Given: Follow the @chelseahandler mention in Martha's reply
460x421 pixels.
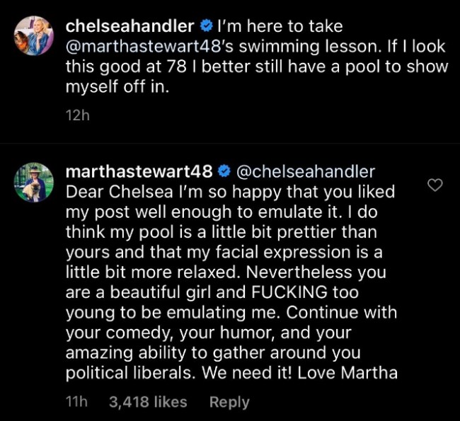Looking at the screenshot, I should 306,172.
